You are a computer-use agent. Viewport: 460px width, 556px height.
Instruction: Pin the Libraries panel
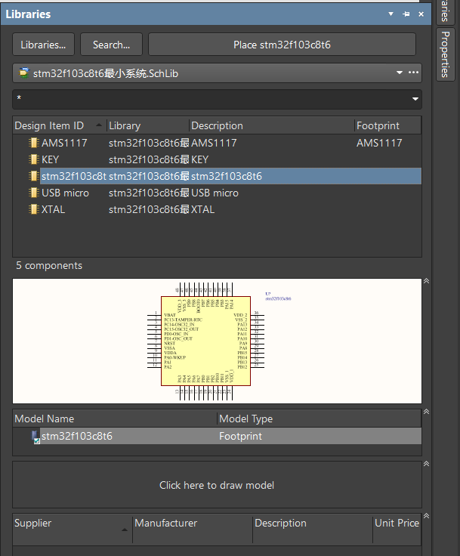click(x=406, y=14)
